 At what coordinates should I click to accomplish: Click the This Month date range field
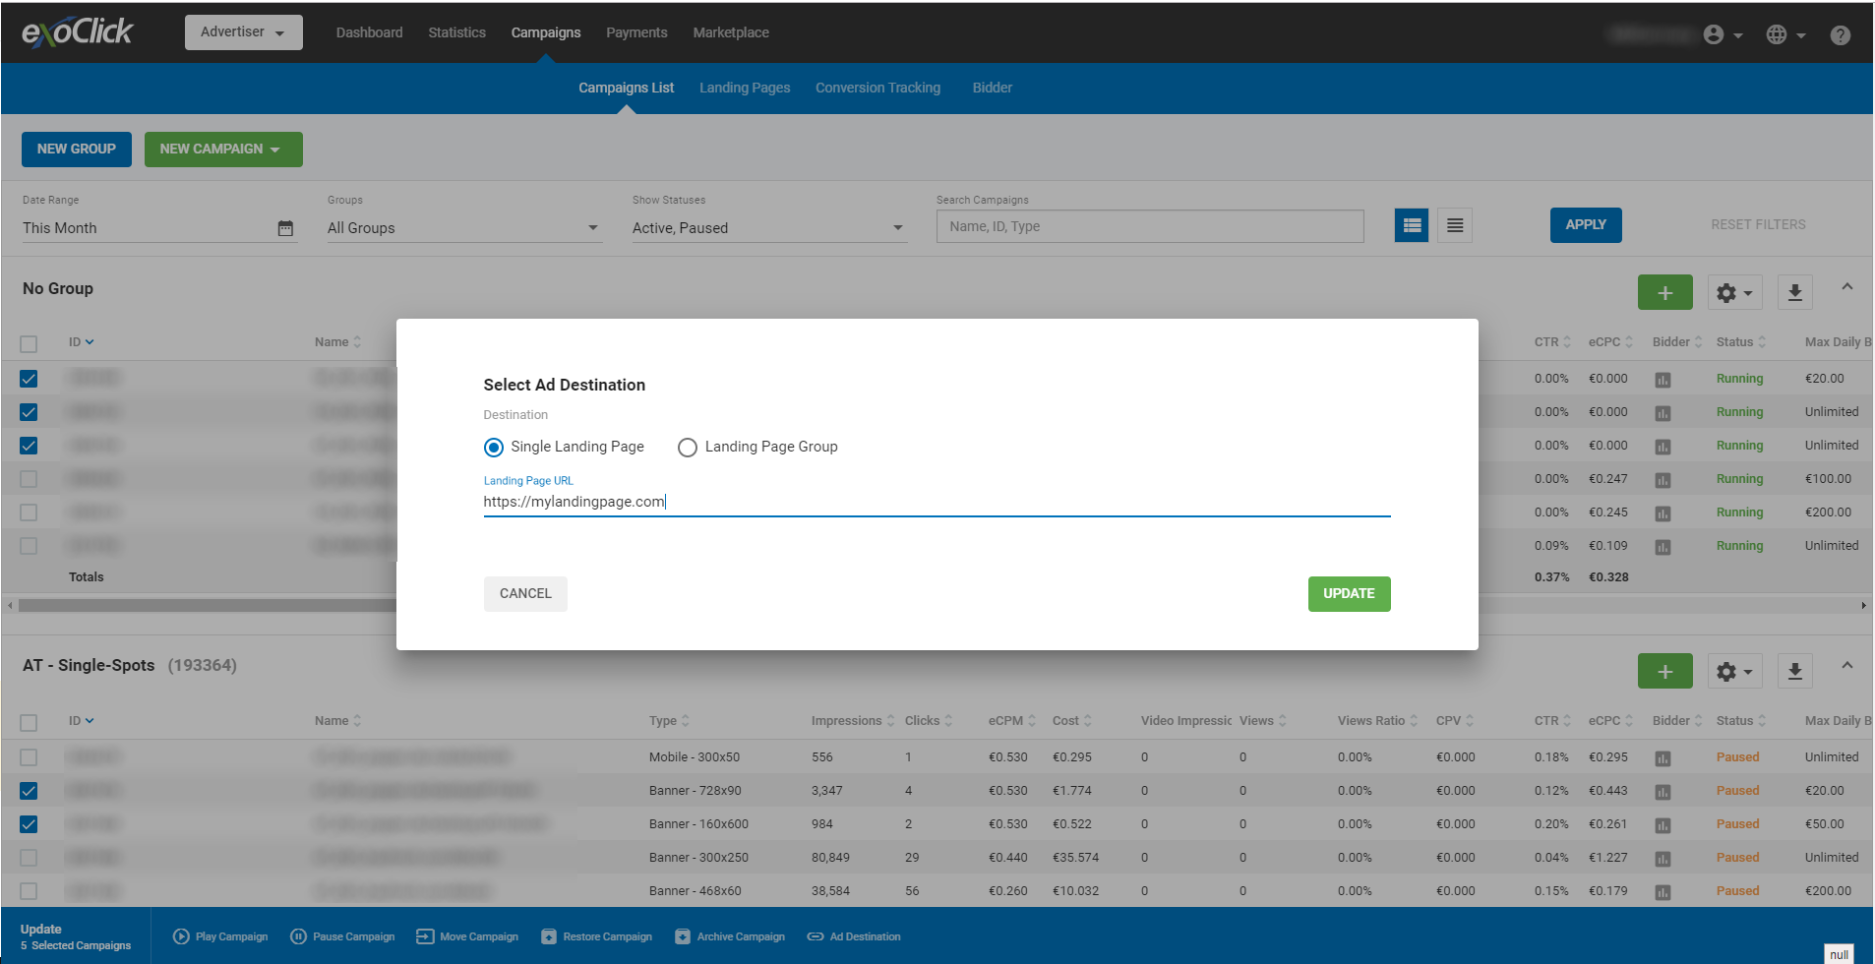point(158,228)
